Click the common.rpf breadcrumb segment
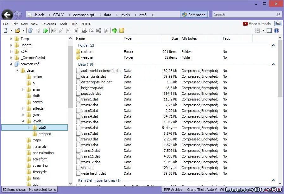This screenshot has height=194, width=284. [x=84, y=15]
